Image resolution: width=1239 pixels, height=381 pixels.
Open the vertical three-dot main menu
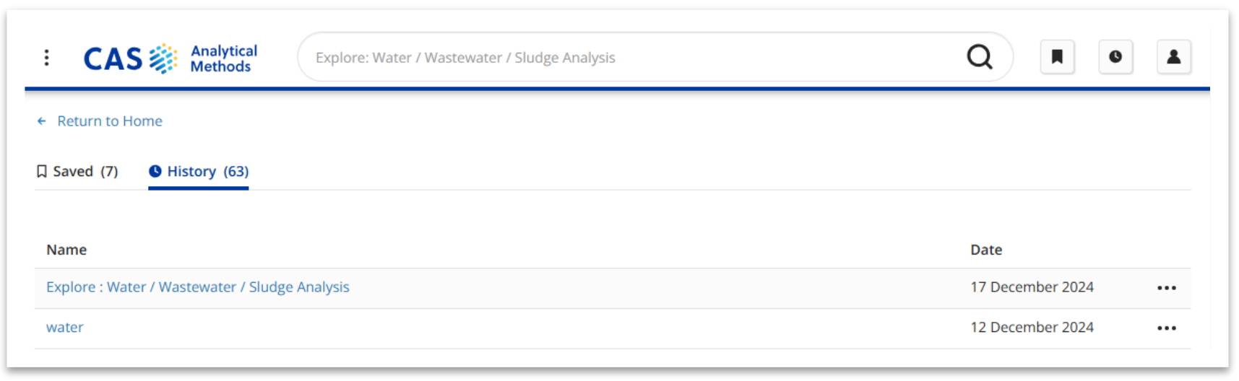[x=47, y=58]
